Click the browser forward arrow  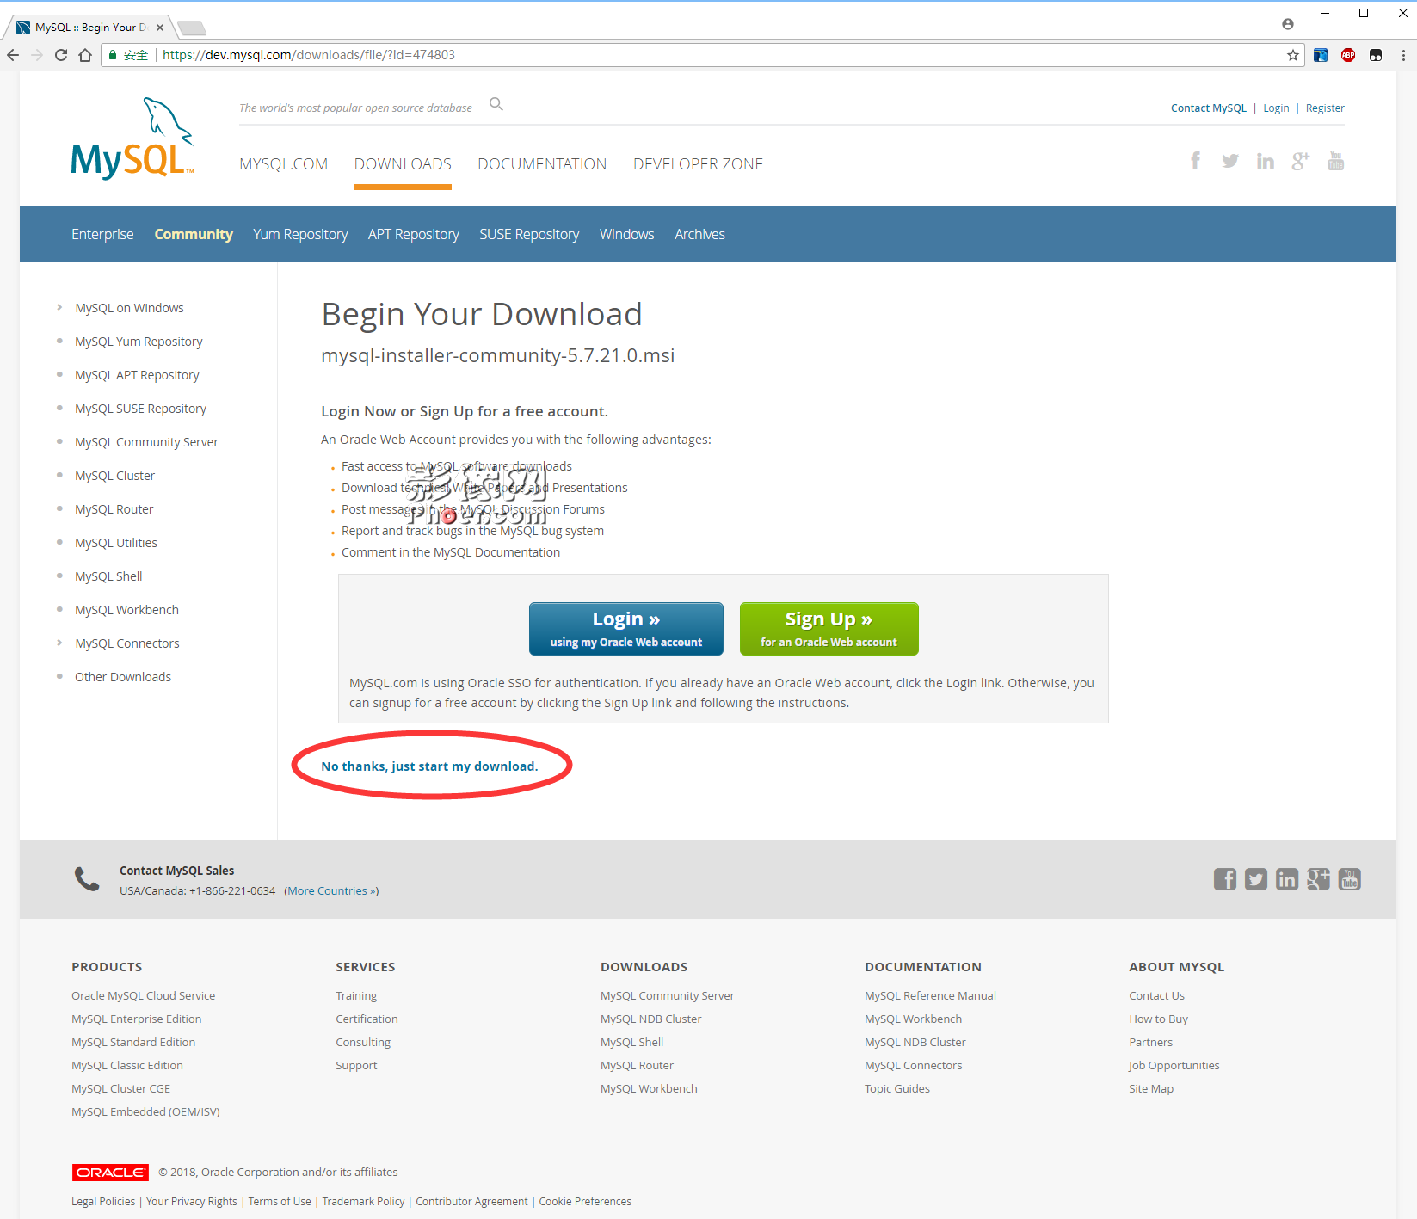(x=36, y=55)
